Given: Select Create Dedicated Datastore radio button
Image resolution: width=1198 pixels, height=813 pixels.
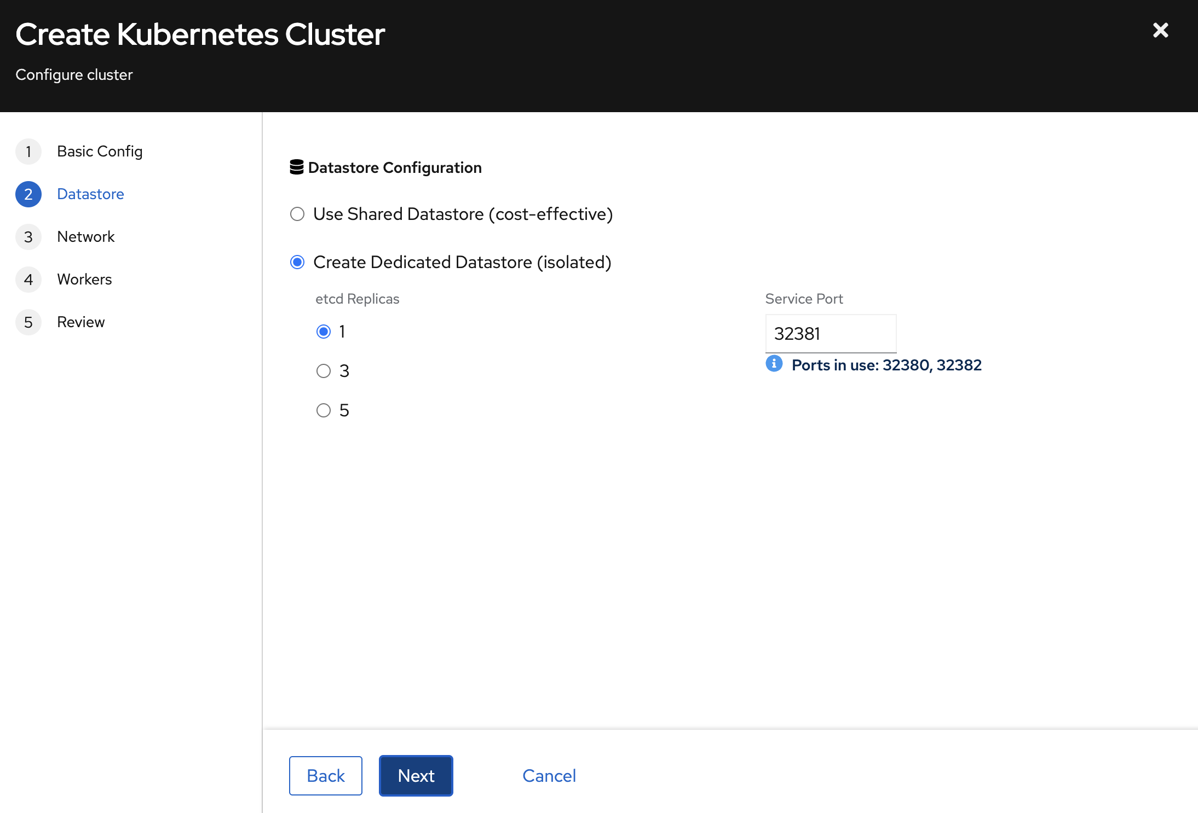Looking at the screenshot, I should [x=297, y=262].
